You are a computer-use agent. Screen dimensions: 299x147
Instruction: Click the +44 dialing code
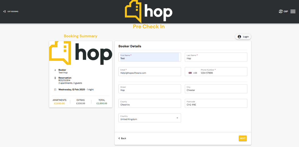pos(195,73)
